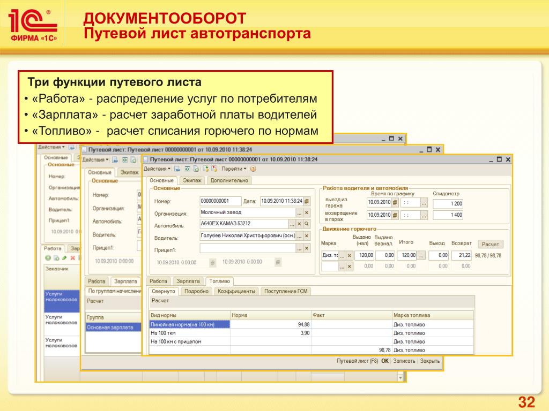This screenshot has height=411, width=549.
Task: Clear the Прицеп1 field with X icon
Action: [307, 248]
